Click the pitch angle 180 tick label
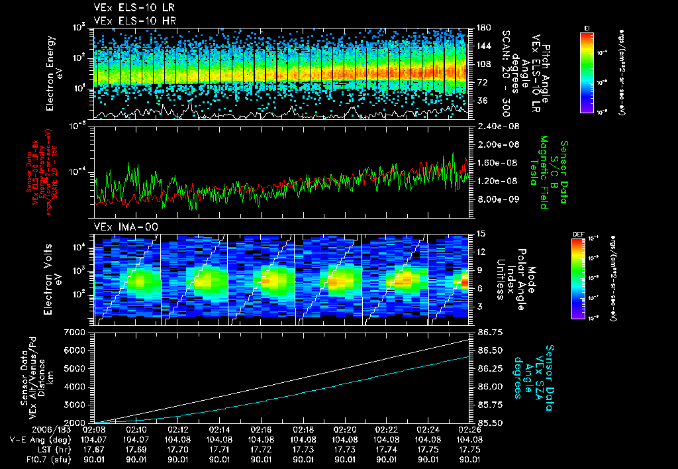The height and width of the screenshot is (469, 678). (x=484, y=28)
